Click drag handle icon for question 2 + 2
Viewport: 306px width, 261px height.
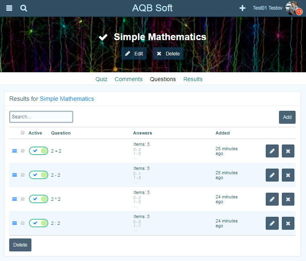(14, 151)
